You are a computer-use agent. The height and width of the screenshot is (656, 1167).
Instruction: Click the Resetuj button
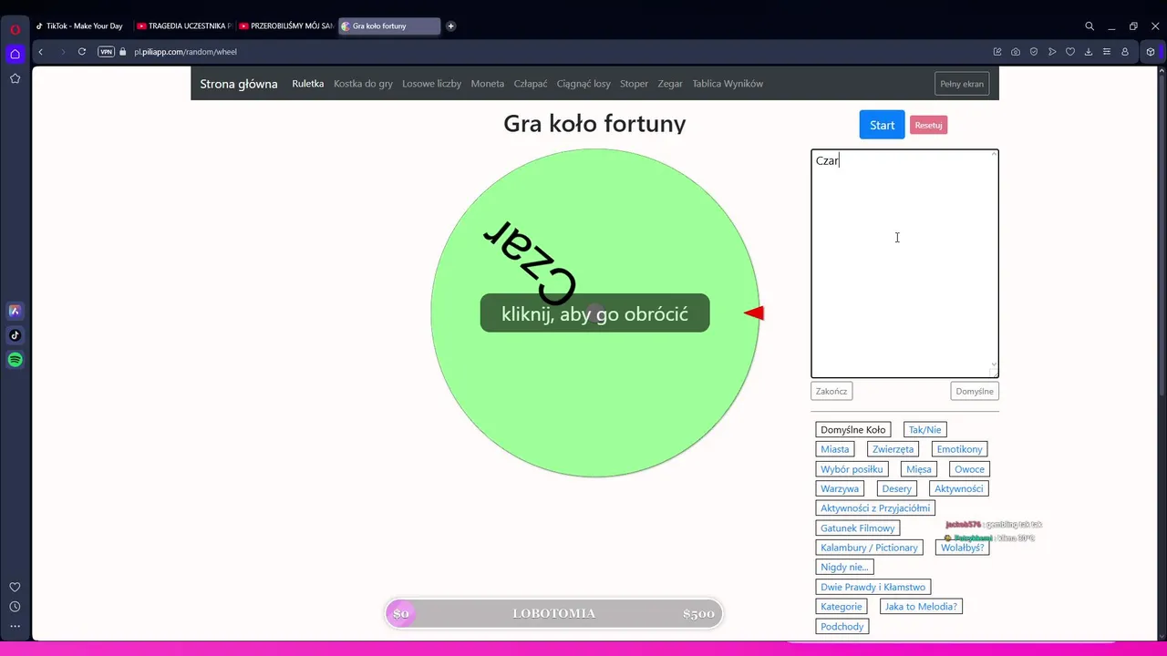928,125
